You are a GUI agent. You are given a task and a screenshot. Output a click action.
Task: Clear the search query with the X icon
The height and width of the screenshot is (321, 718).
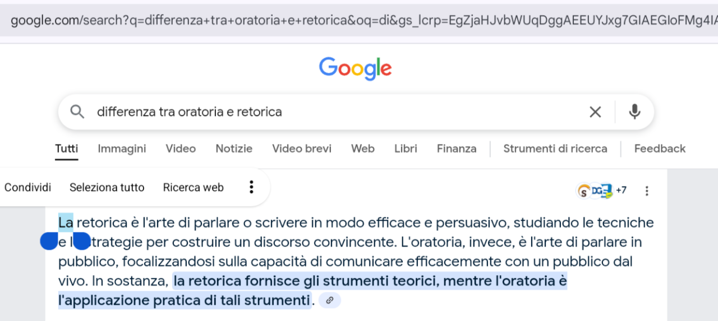coord(595,112)
